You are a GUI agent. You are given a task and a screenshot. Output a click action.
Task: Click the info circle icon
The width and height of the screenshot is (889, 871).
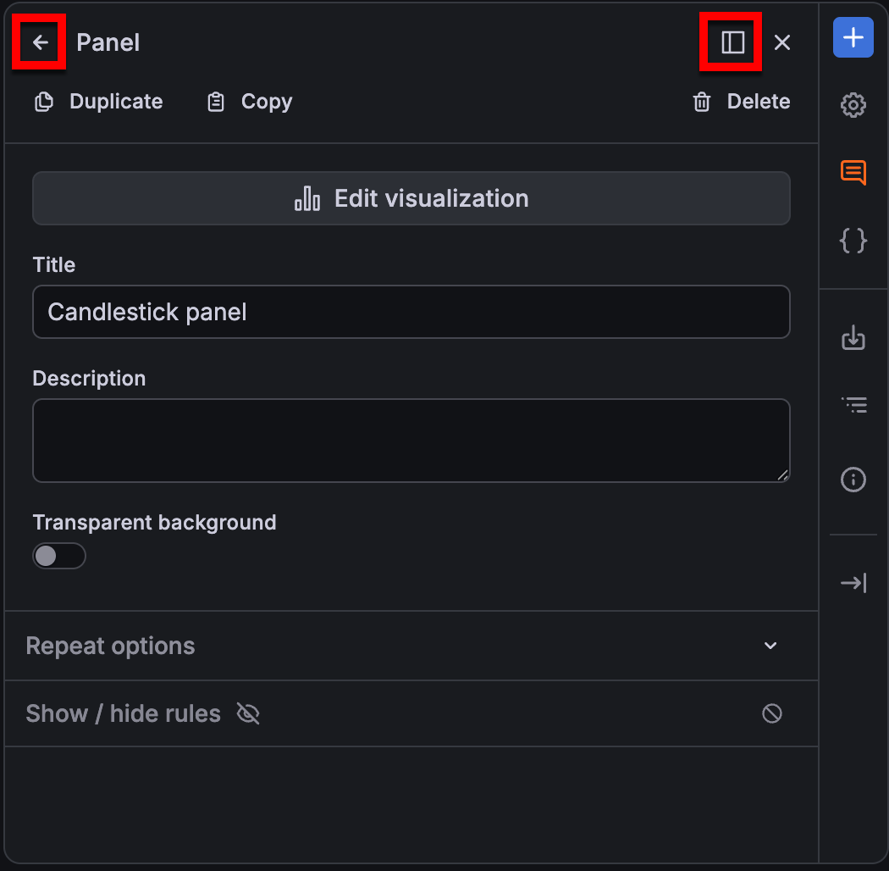click(x=853, y=480)
